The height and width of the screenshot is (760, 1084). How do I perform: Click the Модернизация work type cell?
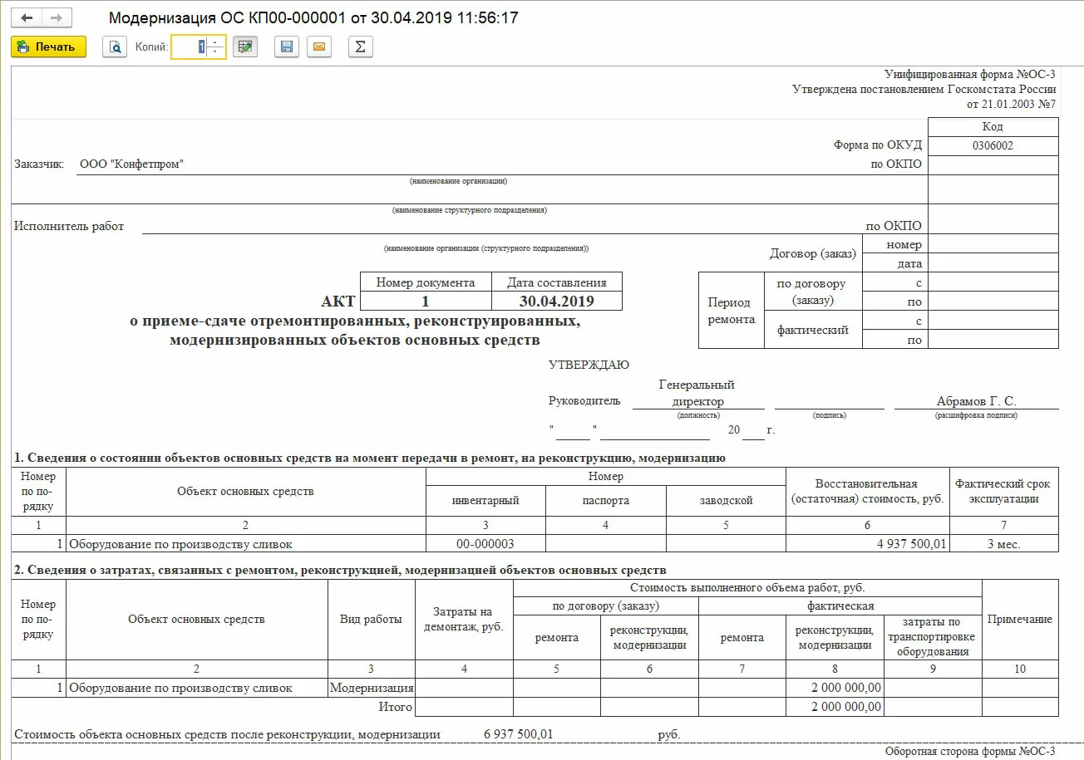click(x=372, y=688)
